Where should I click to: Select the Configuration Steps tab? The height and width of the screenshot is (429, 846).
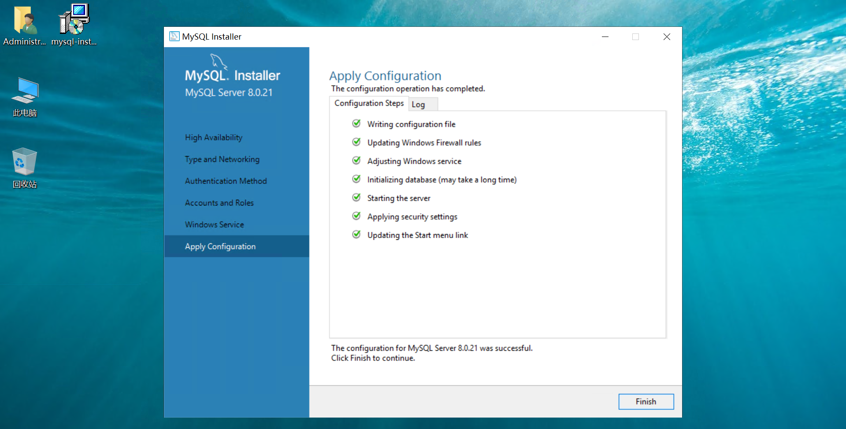369,103
